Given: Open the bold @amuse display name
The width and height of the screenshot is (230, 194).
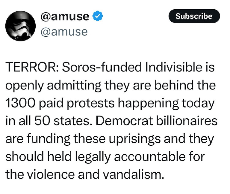Looking at the screenshot, I should 65,17.
